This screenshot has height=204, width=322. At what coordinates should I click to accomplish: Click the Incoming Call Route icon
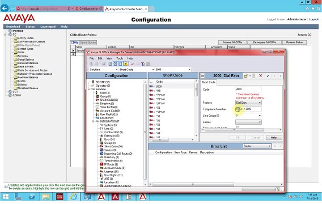click(101, 154)
